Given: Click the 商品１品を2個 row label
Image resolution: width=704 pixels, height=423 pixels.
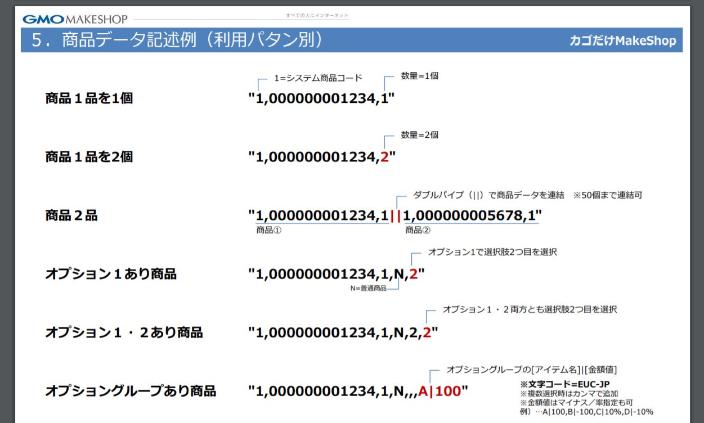Looking at the screenshot, I should coord(89,157).
